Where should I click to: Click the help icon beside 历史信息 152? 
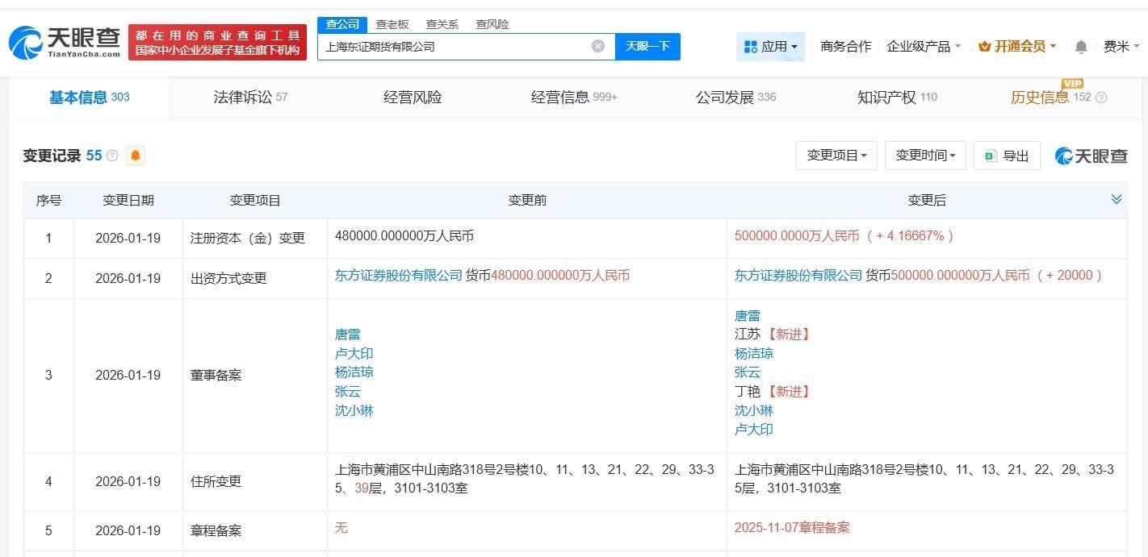click(x=1101, y=98)
